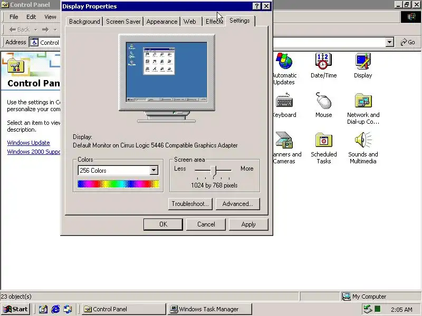Switch to the Screen Saver tab
Viewport: 422px width, 316px height.
[x=123, y=22]
